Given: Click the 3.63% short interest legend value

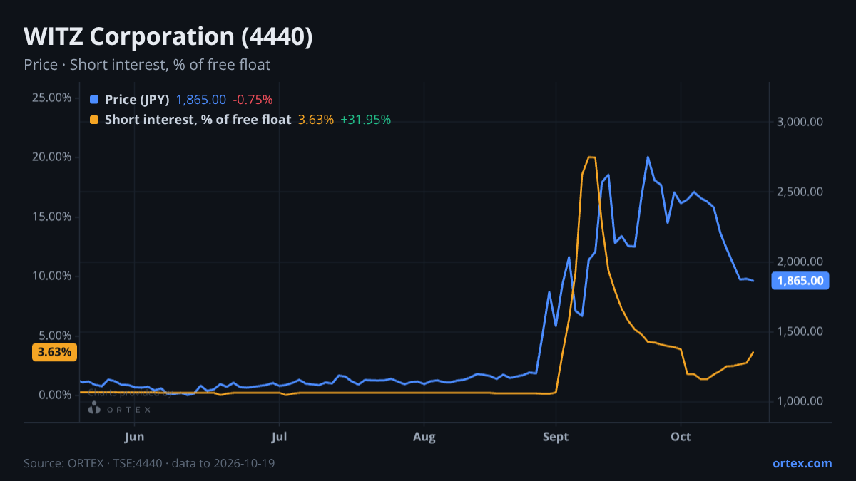Looking at the screenshot, I should pyautogui.click(x=316, y=120).
